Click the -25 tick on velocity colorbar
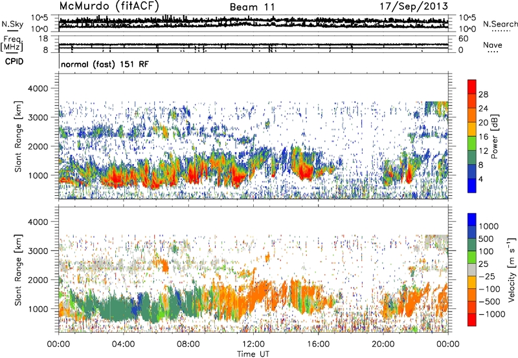This screenshot has width=518, height=358. click(486, 276)
